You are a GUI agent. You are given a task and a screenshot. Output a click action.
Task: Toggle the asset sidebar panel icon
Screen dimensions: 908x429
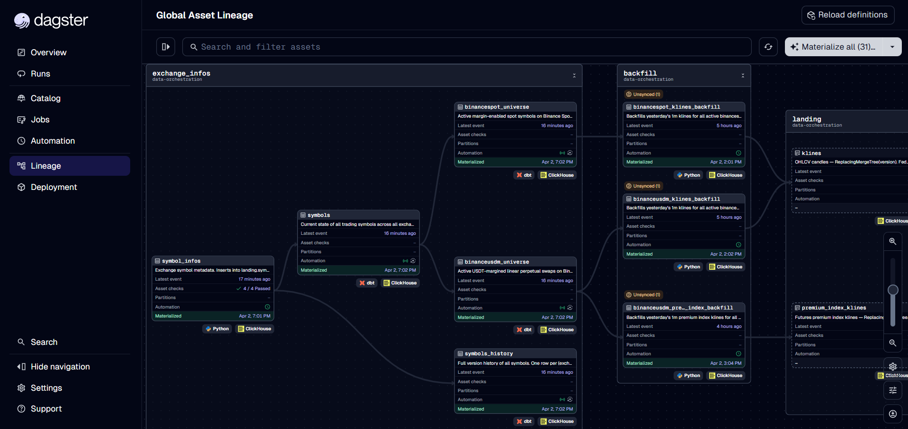tap(166, 47)
